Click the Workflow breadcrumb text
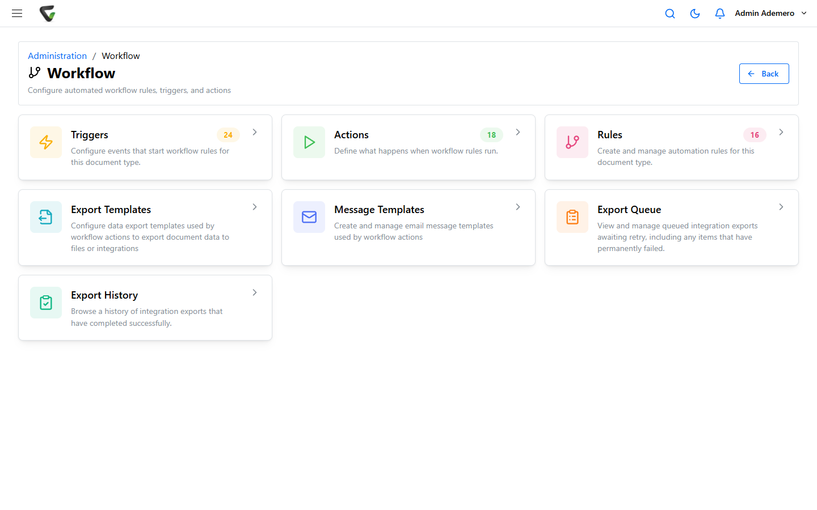 point(121,56)
